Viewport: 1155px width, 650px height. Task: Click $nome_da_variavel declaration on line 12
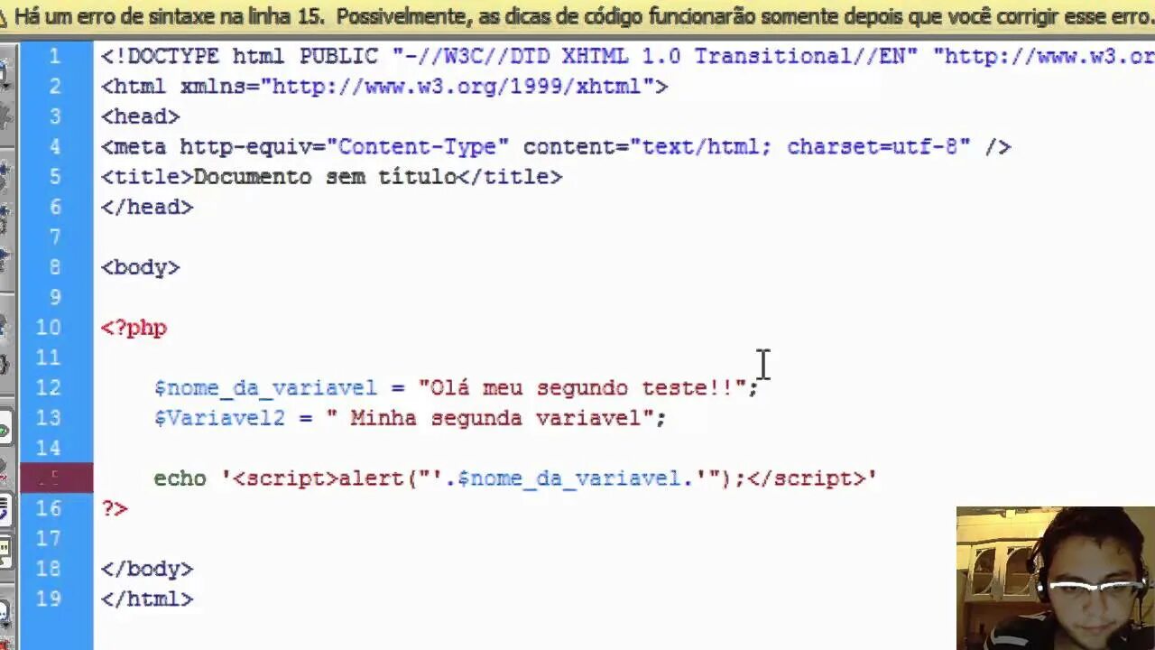click(x=265, y=388)
